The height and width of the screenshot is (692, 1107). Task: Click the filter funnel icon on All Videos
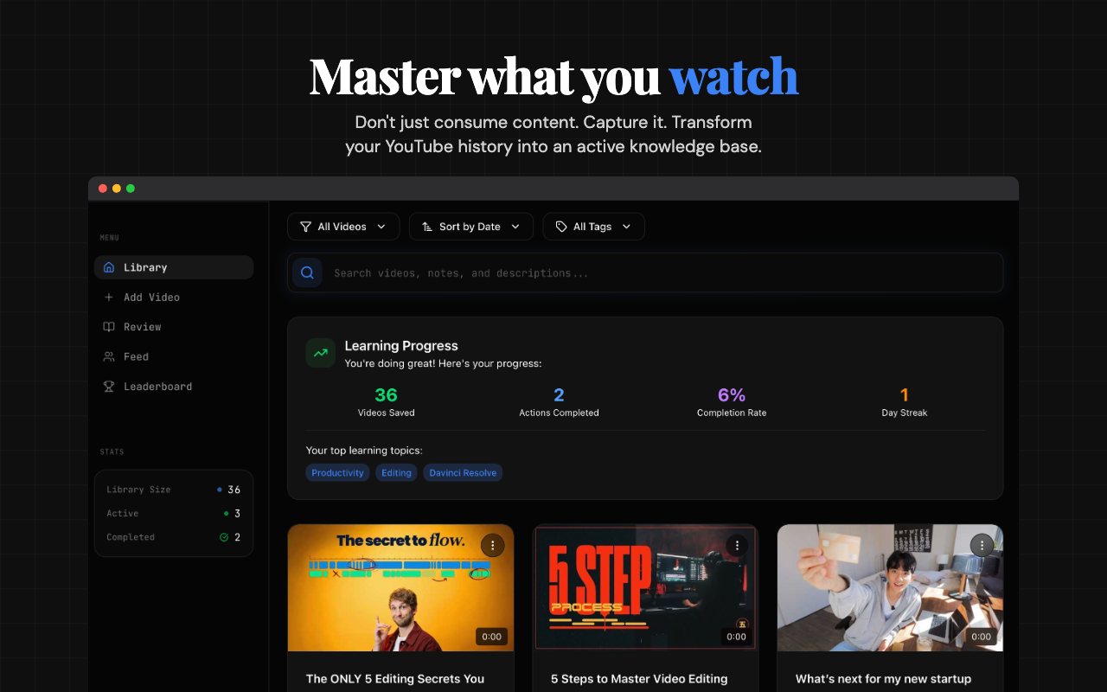305,226
